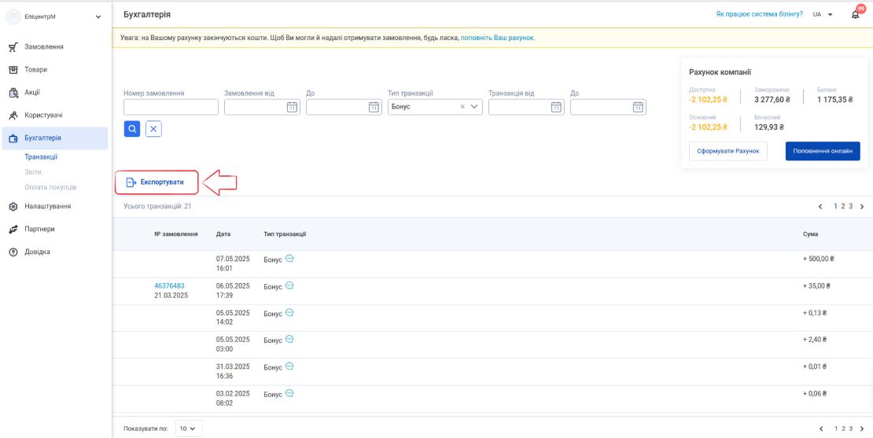The height and width of the screenshot is (438, 873).
Task: Click 'поповніть Ваш рахунок' link
Action: tap(497, 38)
